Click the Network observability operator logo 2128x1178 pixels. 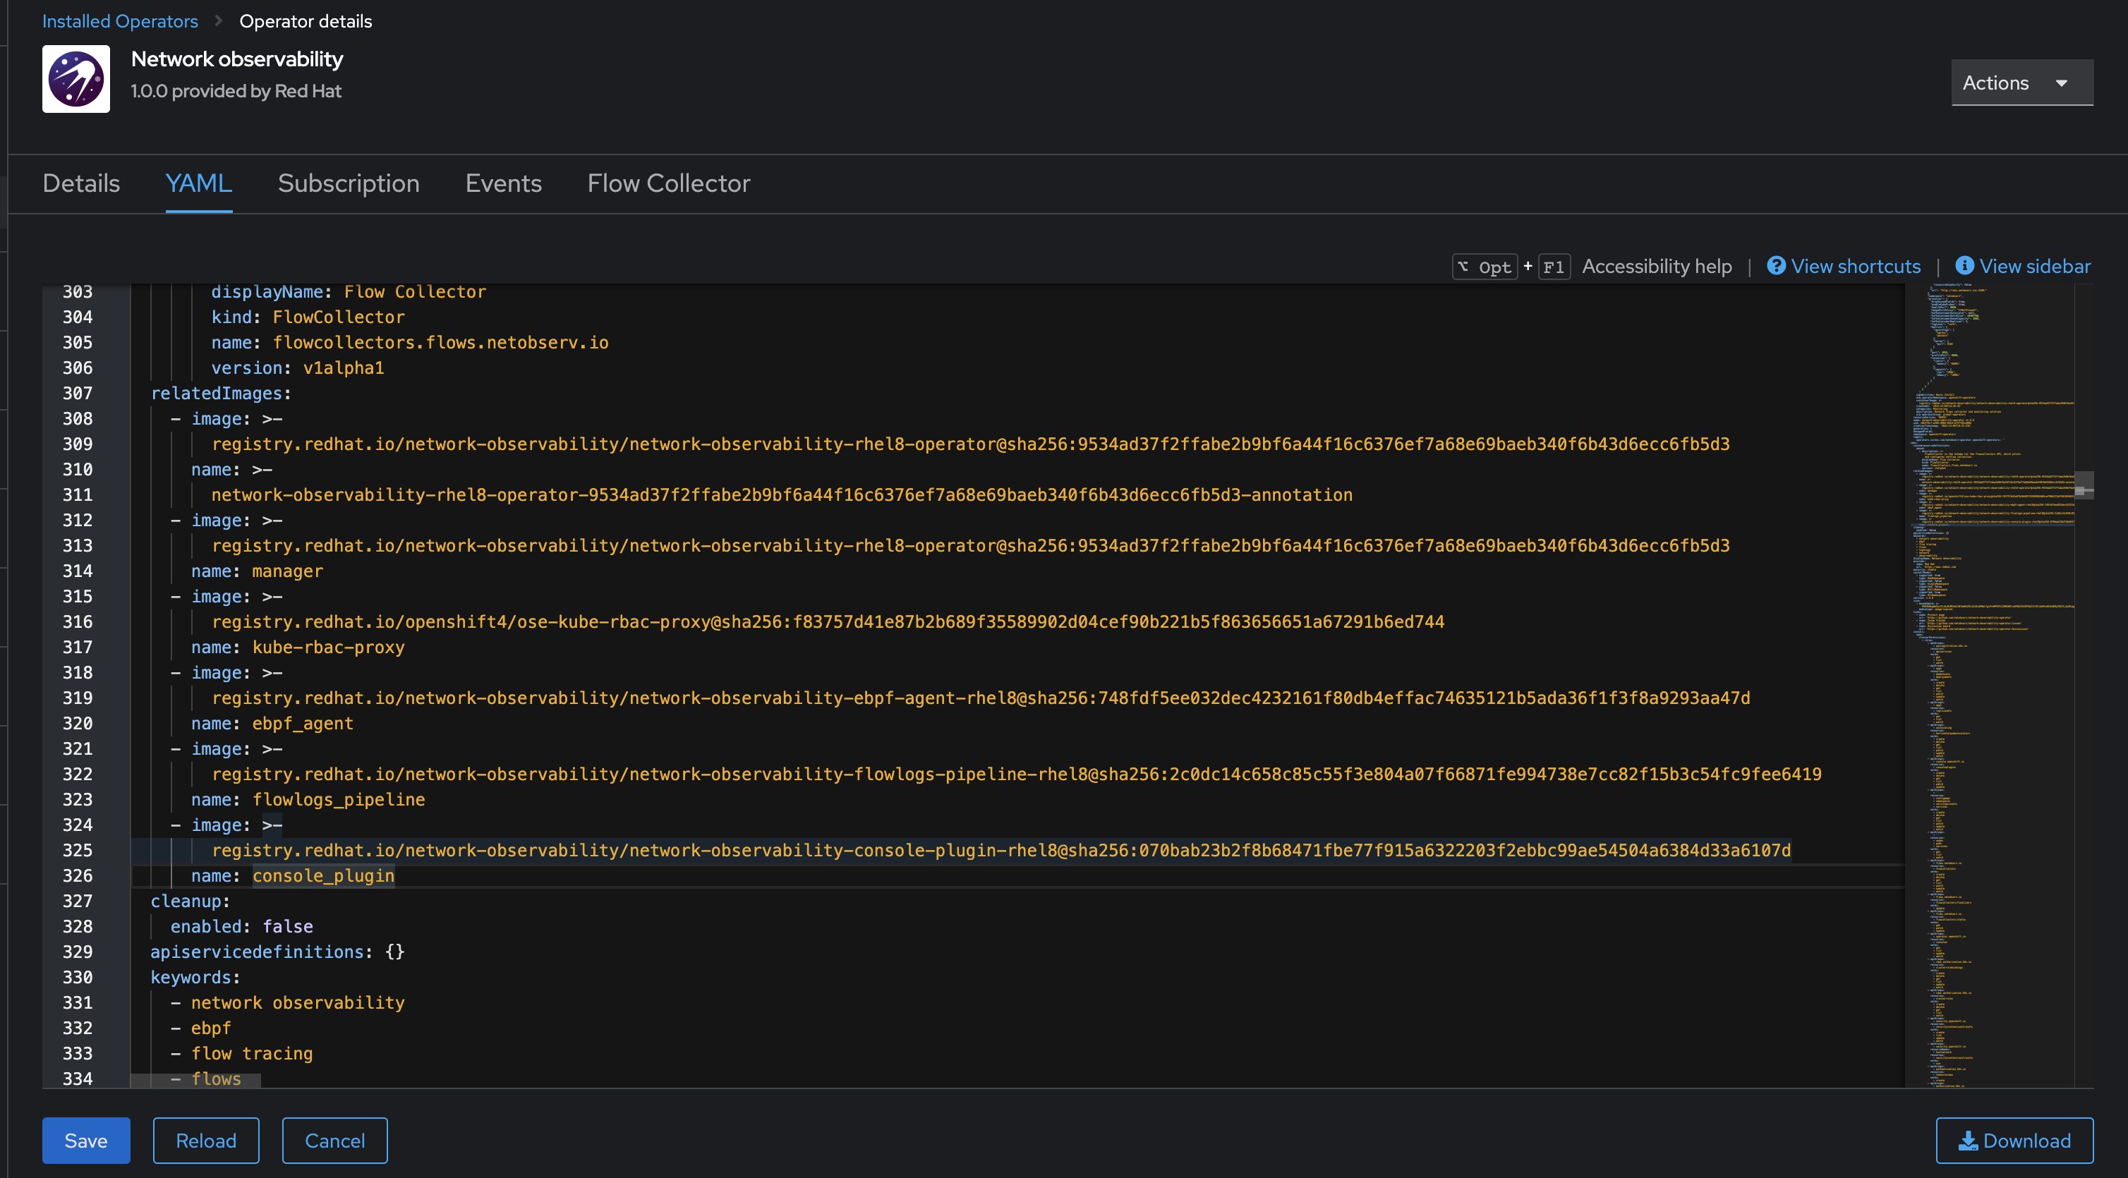coord(76,78)
